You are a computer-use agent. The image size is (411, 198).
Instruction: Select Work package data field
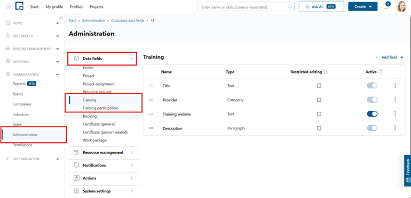pyautogui.click(x=94, y=141)
